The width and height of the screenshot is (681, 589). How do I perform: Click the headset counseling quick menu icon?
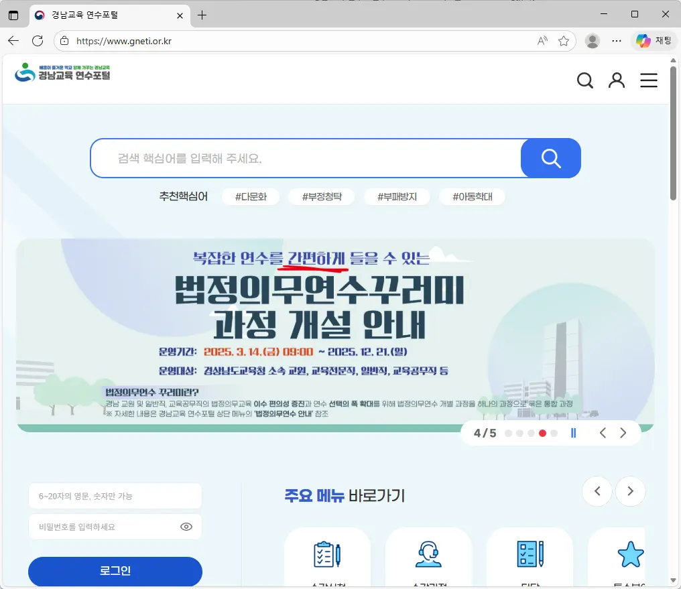(x=428, y=554)
